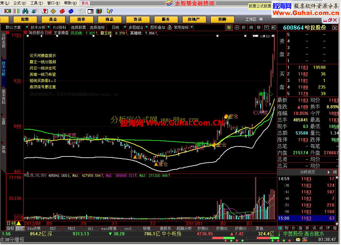Click the trade list scrollbar down arrow
Screen dimensions: 341x245
tap(337, 223)
